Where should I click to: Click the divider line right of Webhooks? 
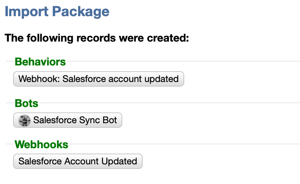point(185,144)
